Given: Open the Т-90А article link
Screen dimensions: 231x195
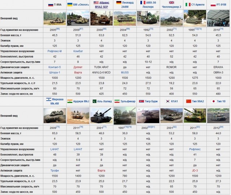Looking at the screenshot, I should pos(58,5).
